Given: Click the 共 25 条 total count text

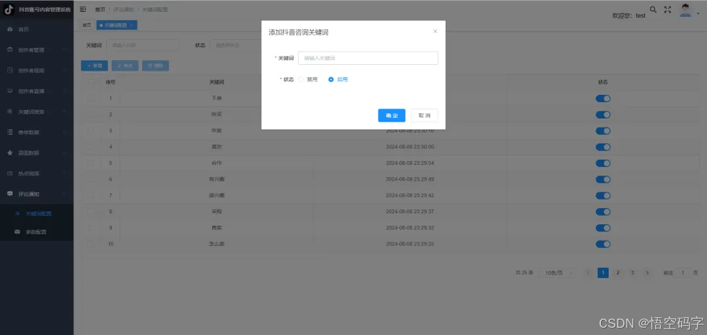Looking at the screenshot, I should (x=524, y=273).
